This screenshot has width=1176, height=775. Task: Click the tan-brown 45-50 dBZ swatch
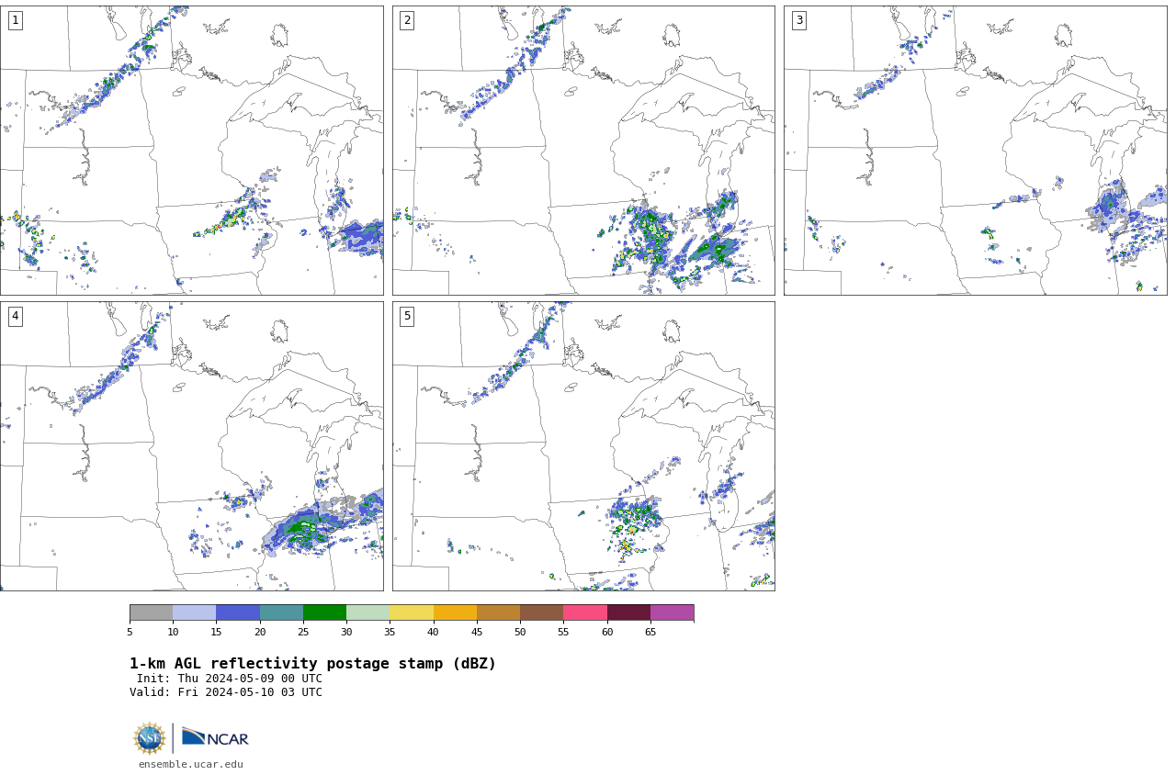[x=498, y=612]
